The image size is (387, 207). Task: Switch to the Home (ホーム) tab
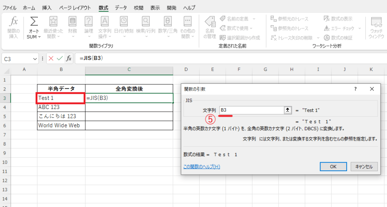[29, 8]
